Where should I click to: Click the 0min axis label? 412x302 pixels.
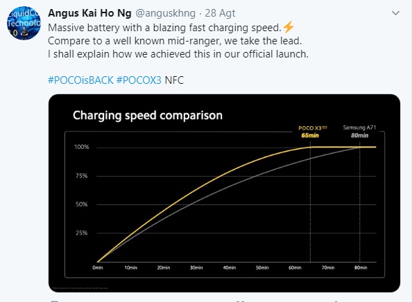click(98, 267)
